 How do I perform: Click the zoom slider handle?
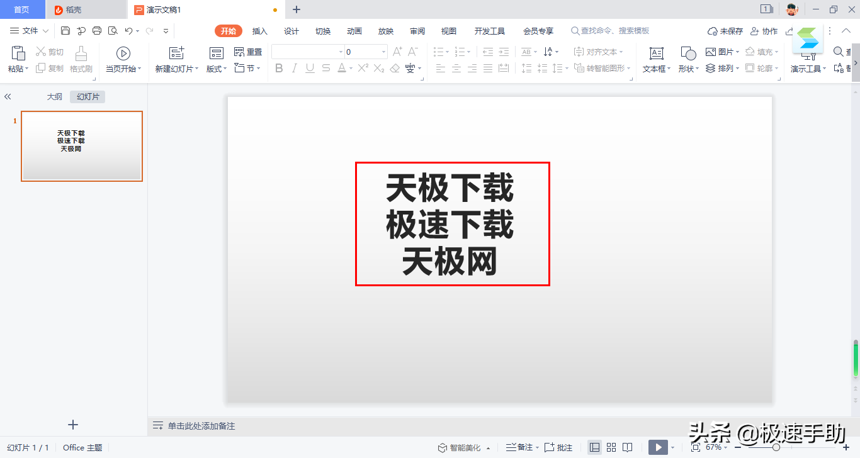(776, 447)
